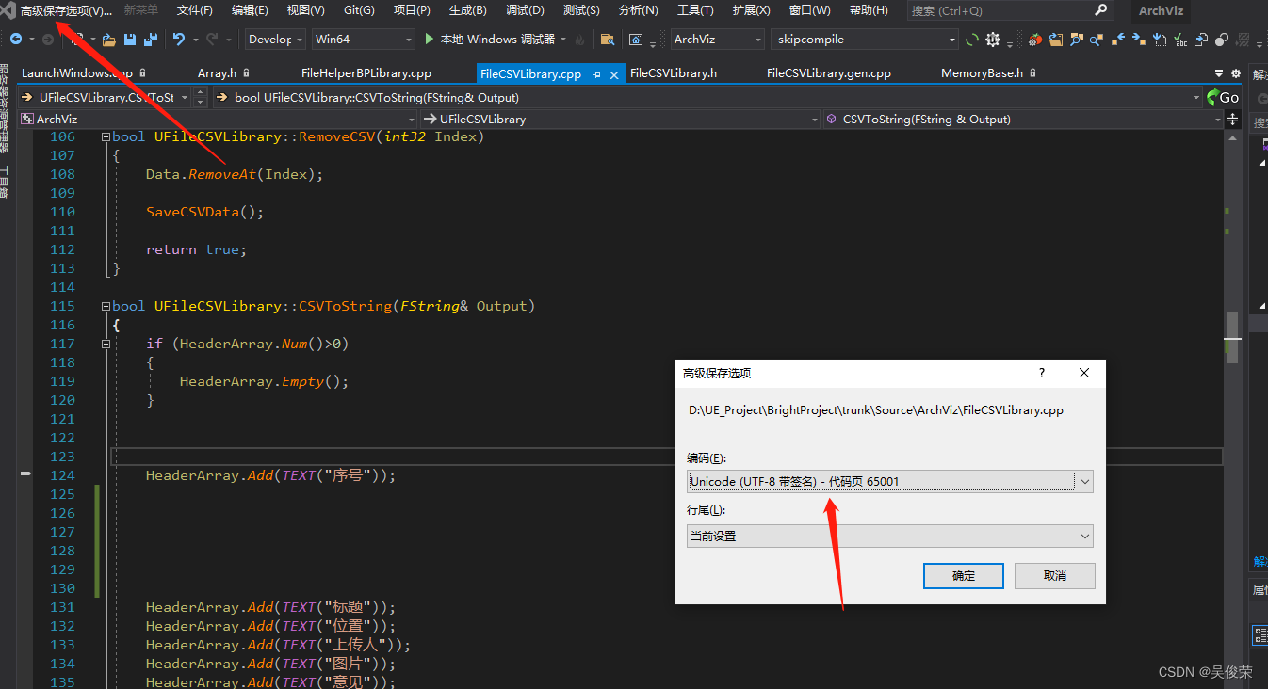Open the 行尾 line ending dropdown
Screen dimensions: 1268x689
890,536
